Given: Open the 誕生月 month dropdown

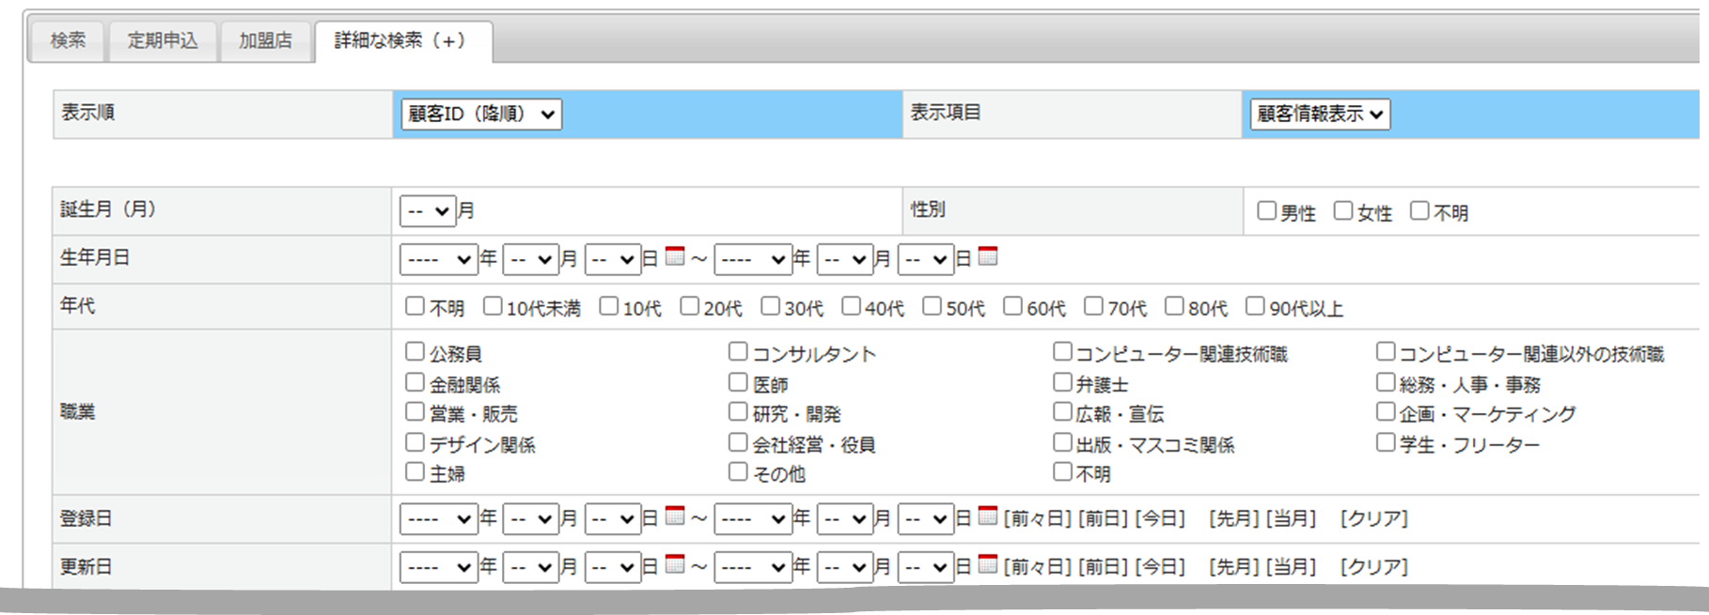Looking at the screenshot, I should pyautogui.click(x=428, y=211).
